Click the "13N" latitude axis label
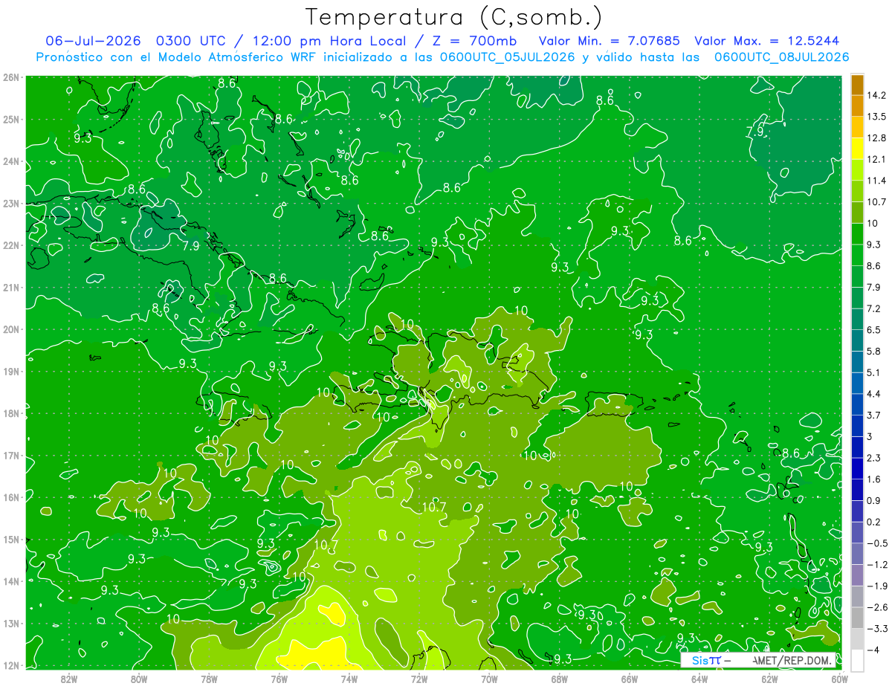This screenshot has height=689, width=892. 10,623
